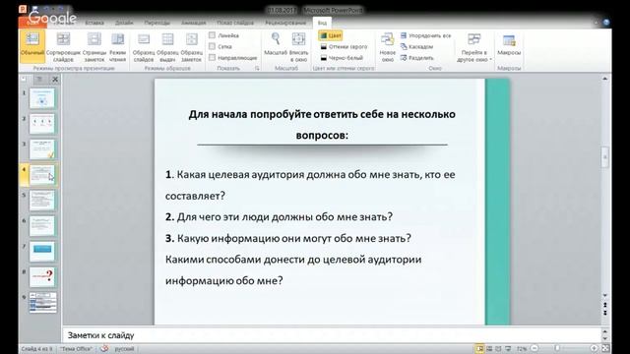Open the Slide Sorter (Сортировщик слайдов) view
This screenshot has height=354, width=630.
(63, 46)
